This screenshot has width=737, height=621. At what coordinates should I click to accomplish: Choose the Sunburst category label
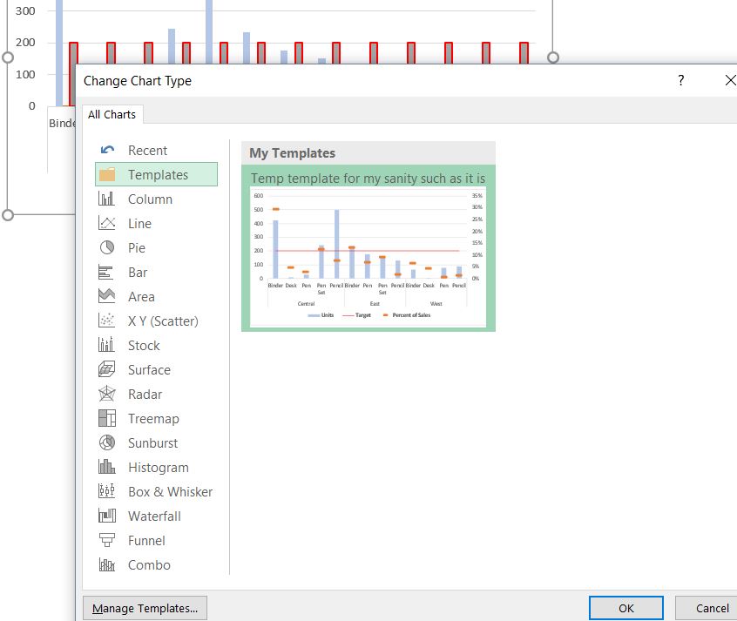(152, 443)
